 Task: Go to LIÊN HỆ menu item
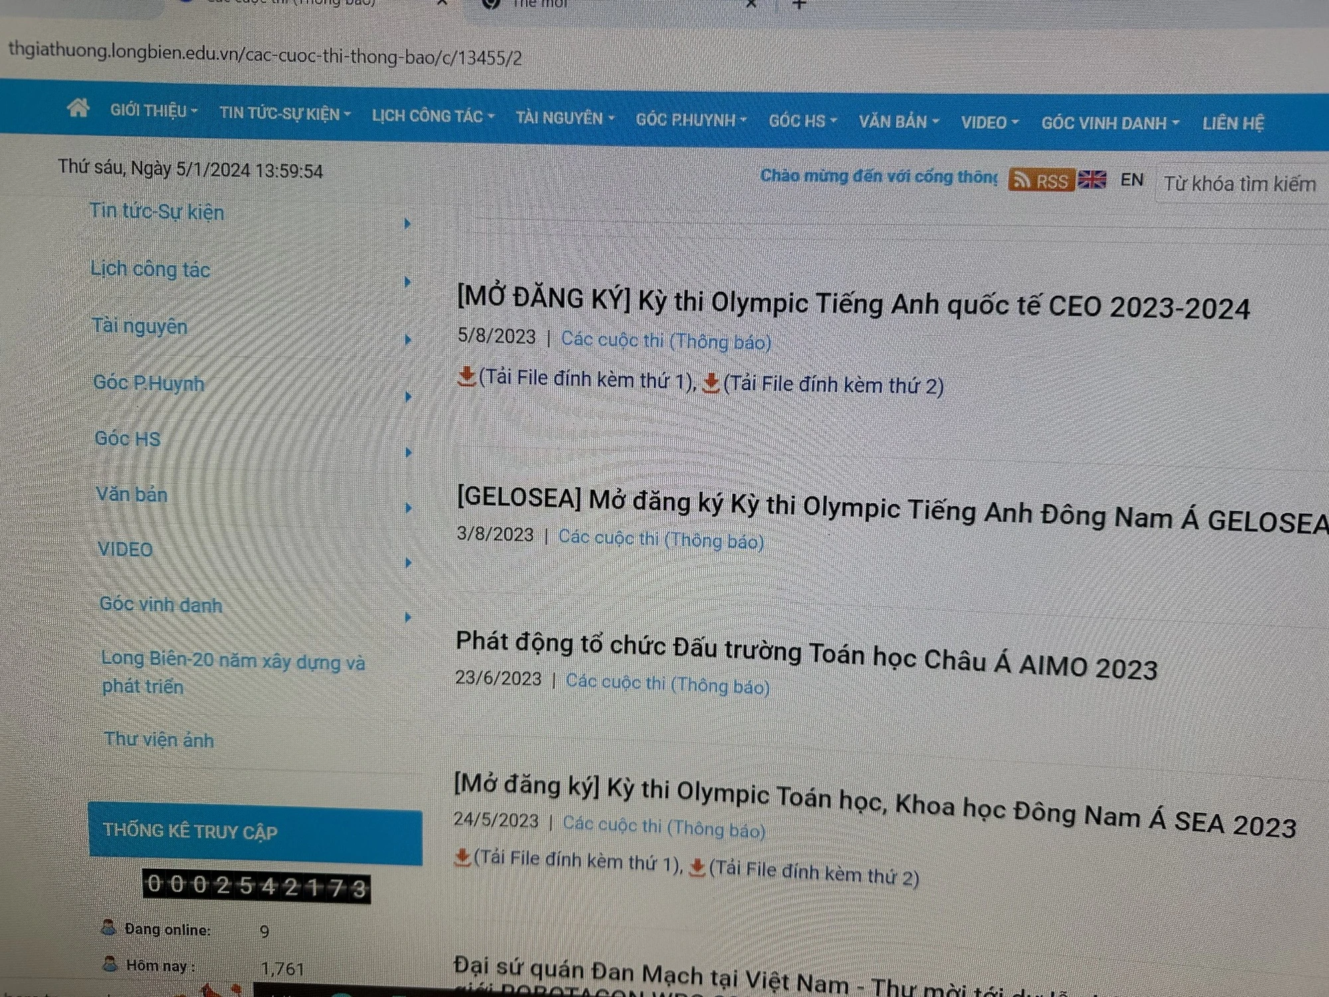tap(1233, 124)
